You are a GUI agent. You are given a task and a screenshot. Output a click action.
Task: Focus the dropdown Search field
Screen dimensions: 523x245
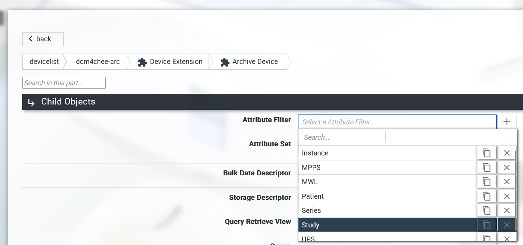click(x=343, y=137)
